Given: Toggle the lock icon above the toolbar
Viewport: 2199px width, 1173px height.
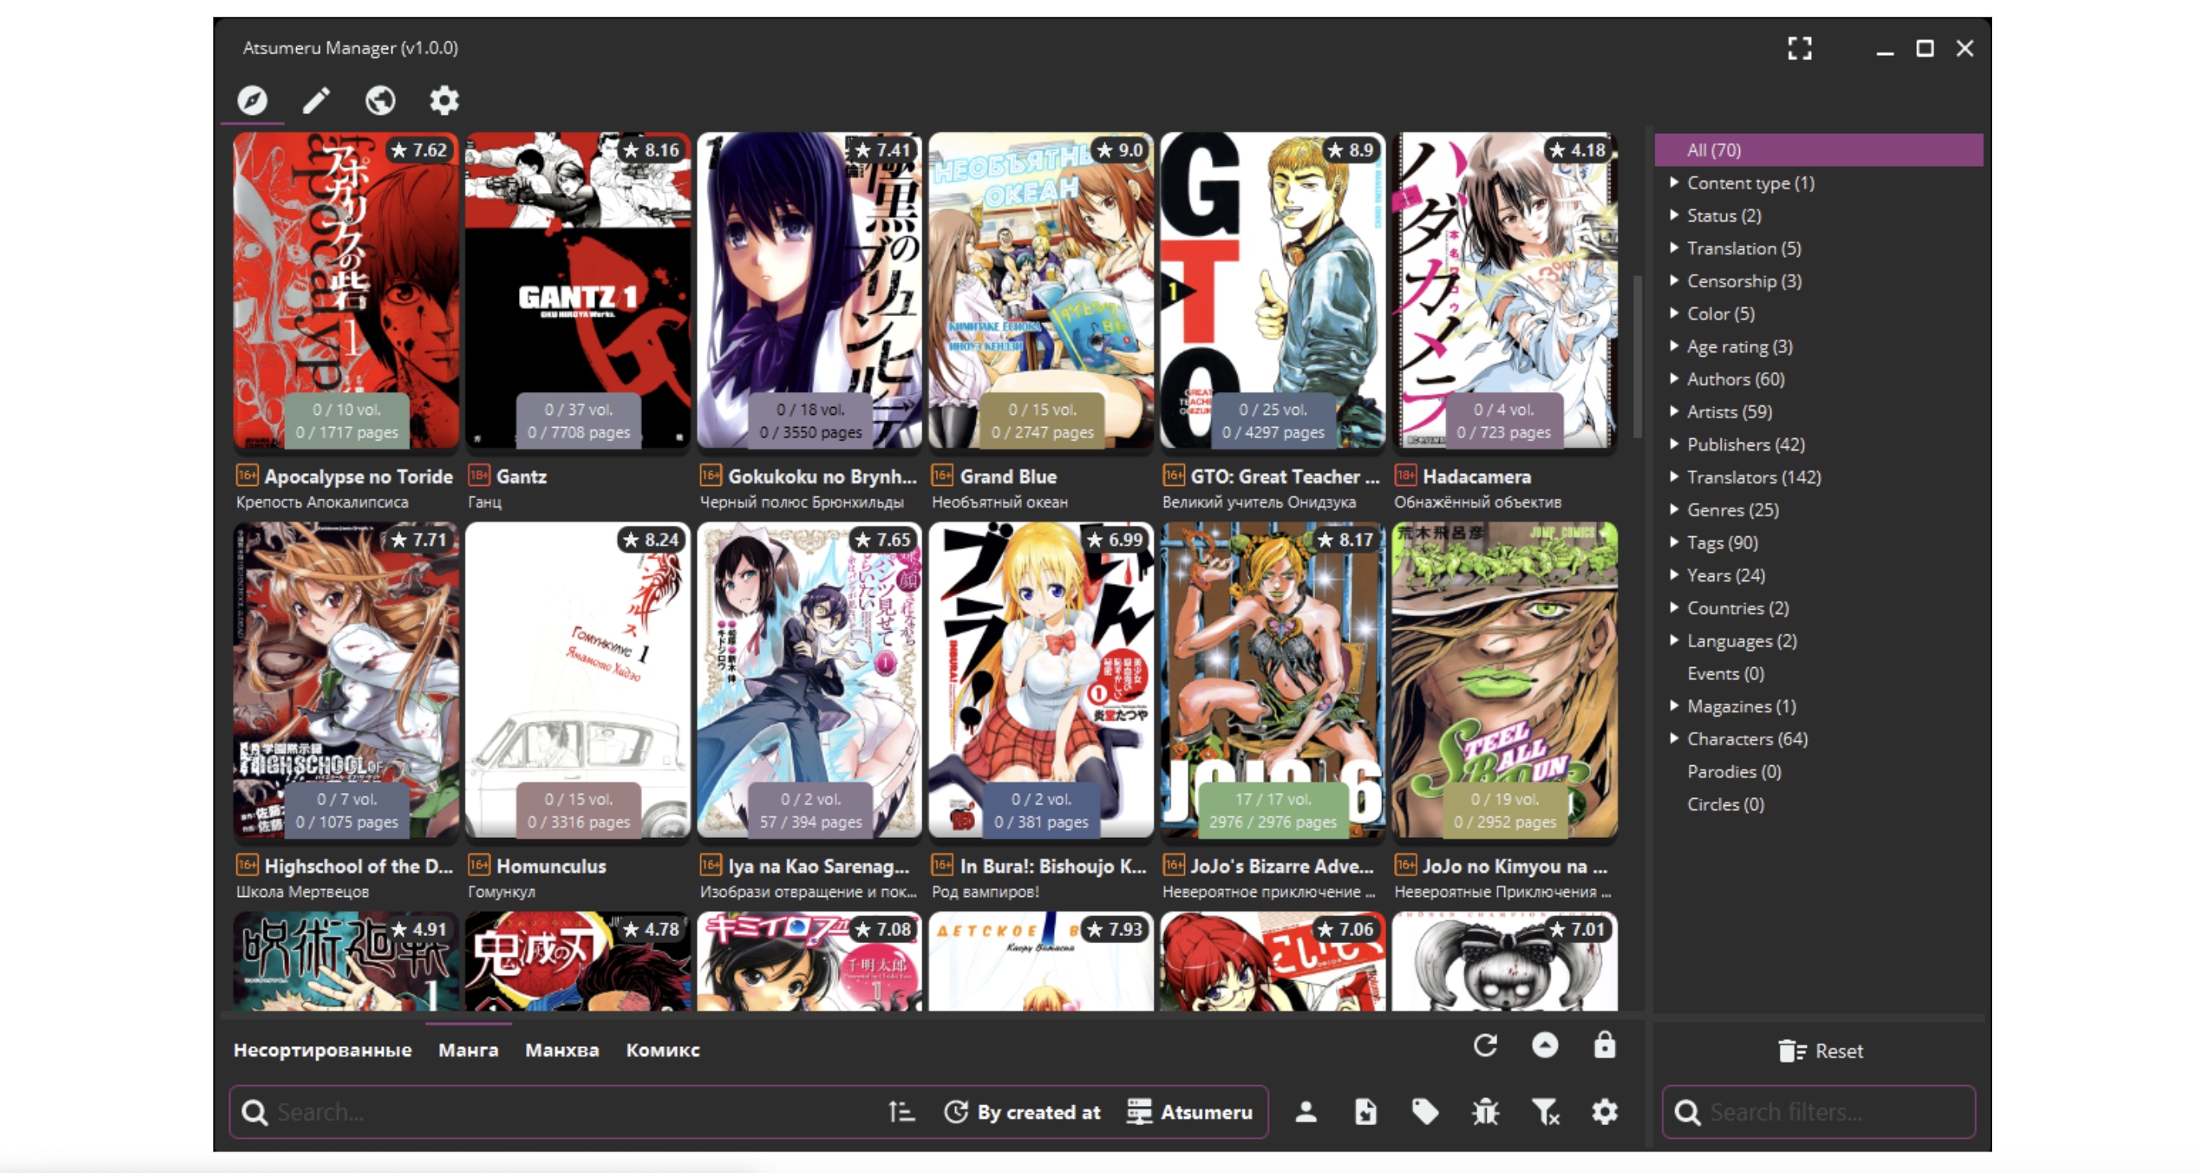Looking at the screenshot, I should pyautogui.click(x=1605, y=1045).
